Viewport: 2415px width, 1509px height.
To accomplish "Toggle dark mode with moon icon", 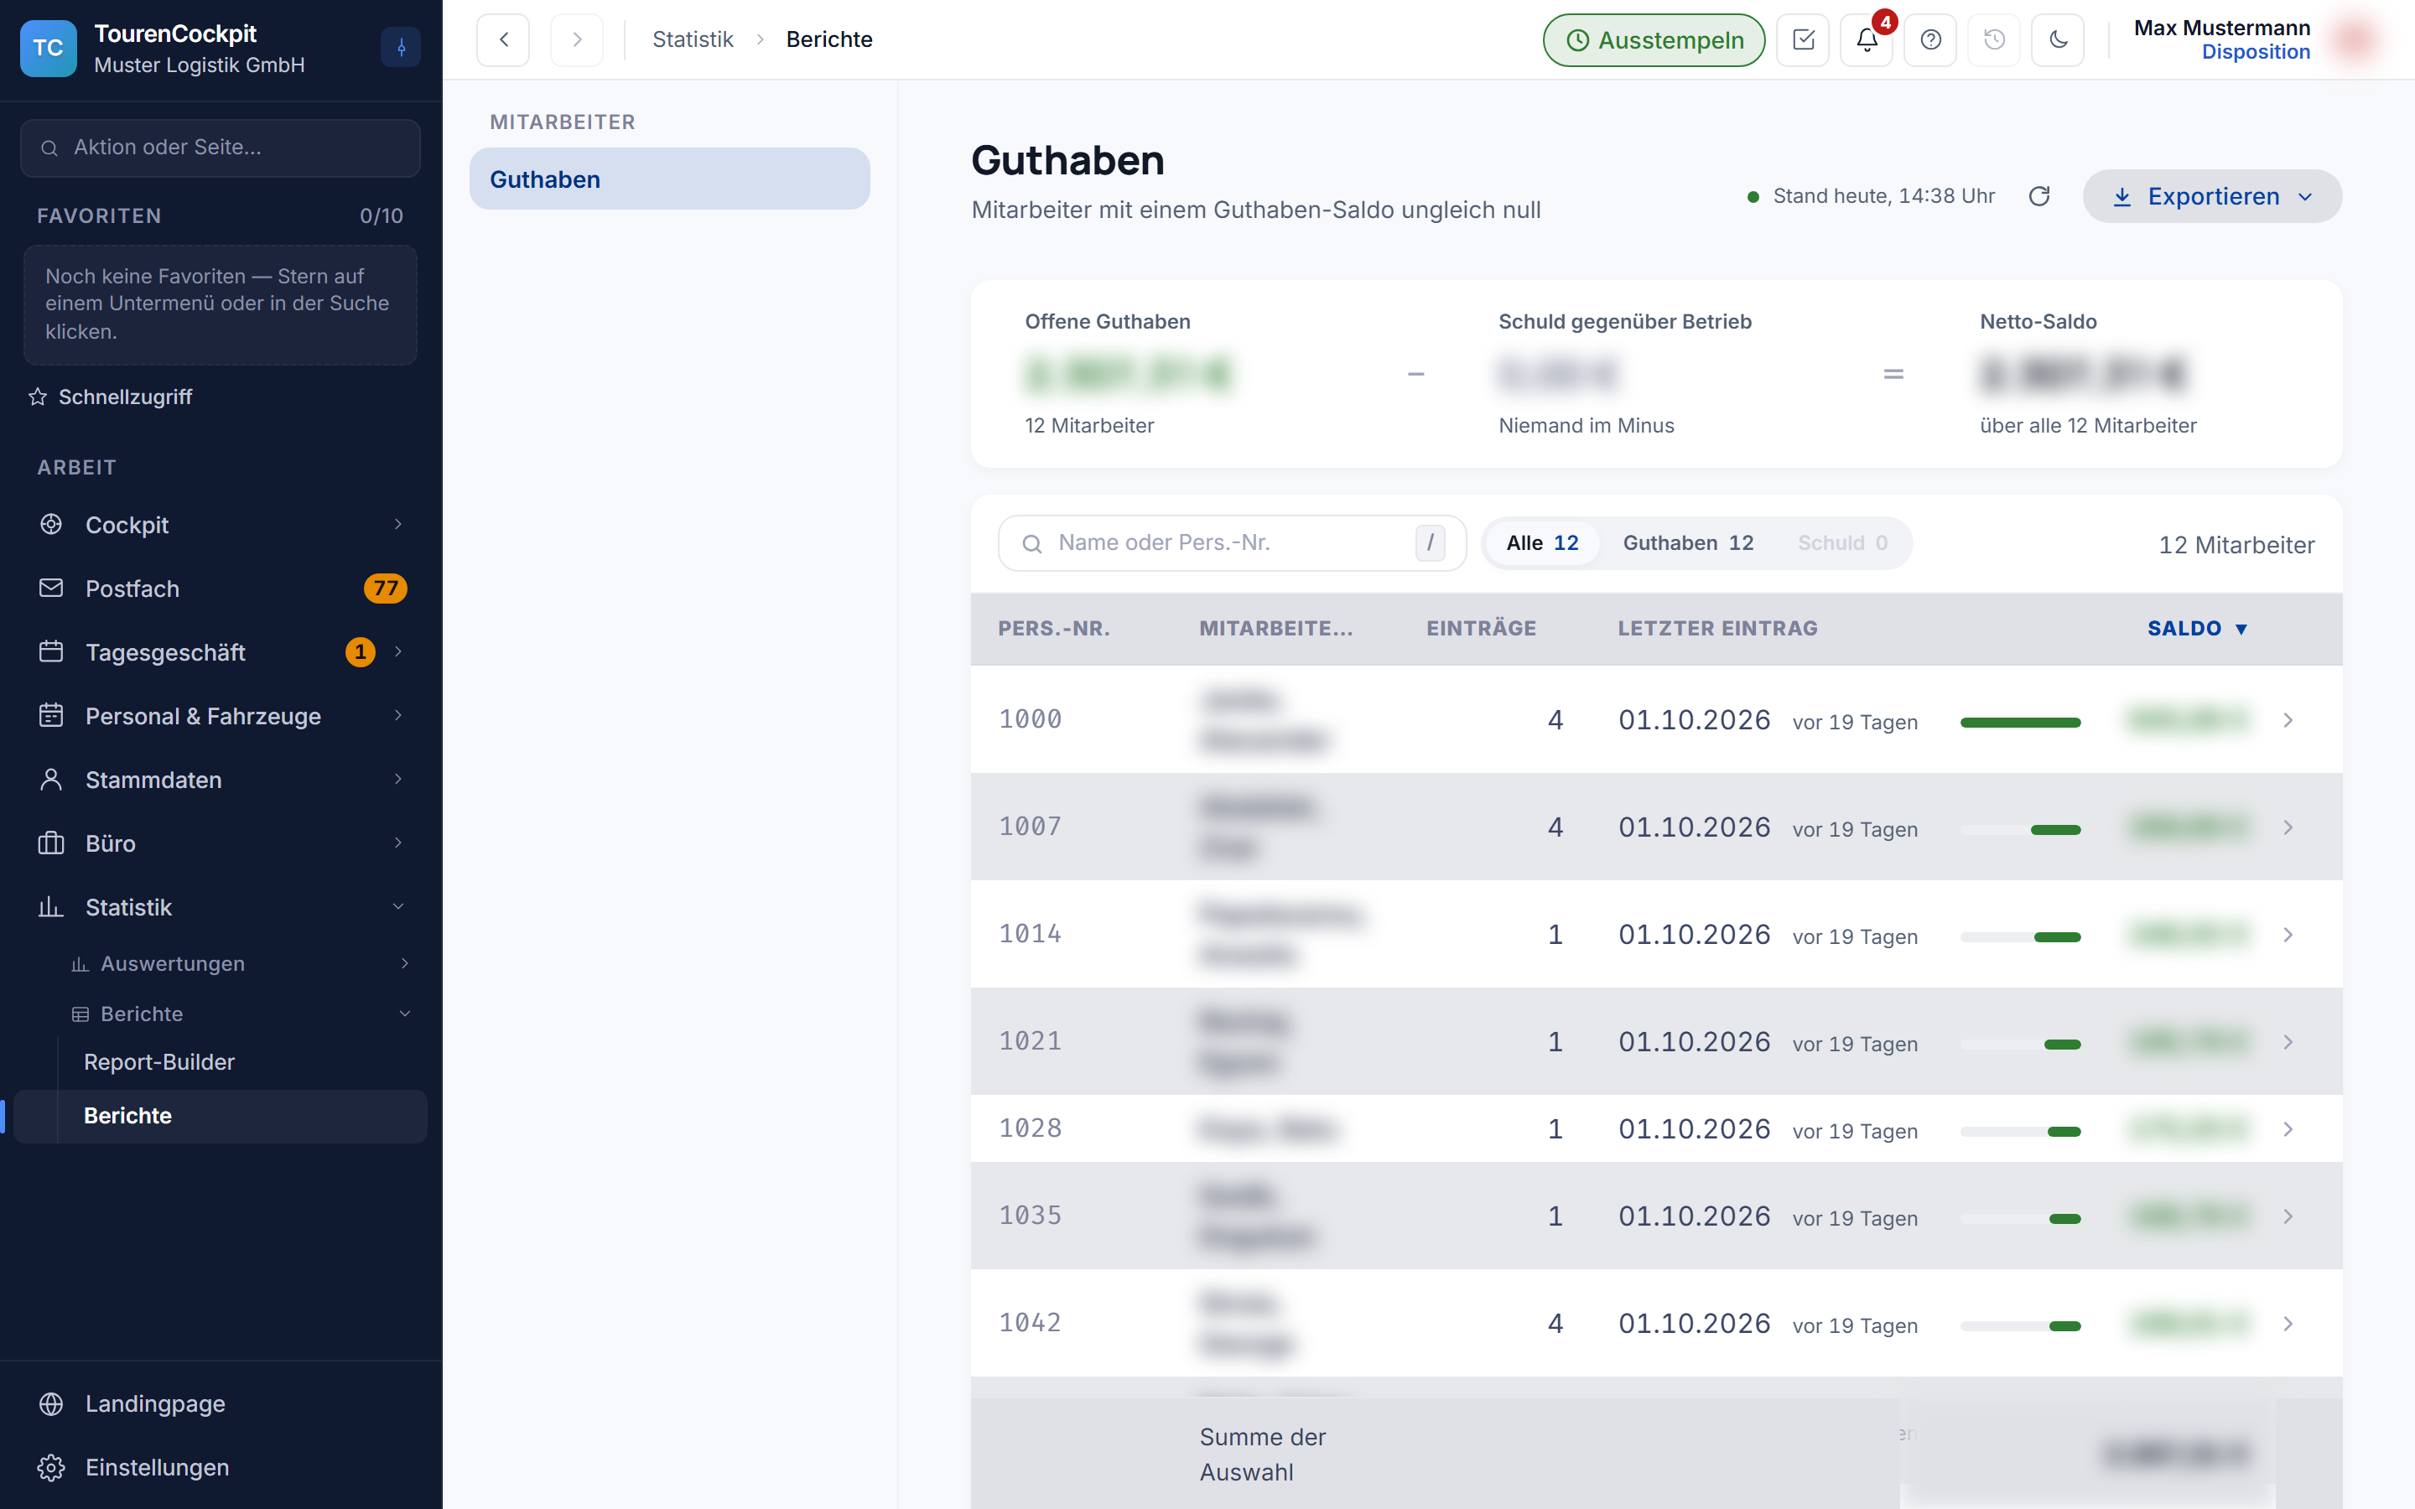I will 2058,40.
